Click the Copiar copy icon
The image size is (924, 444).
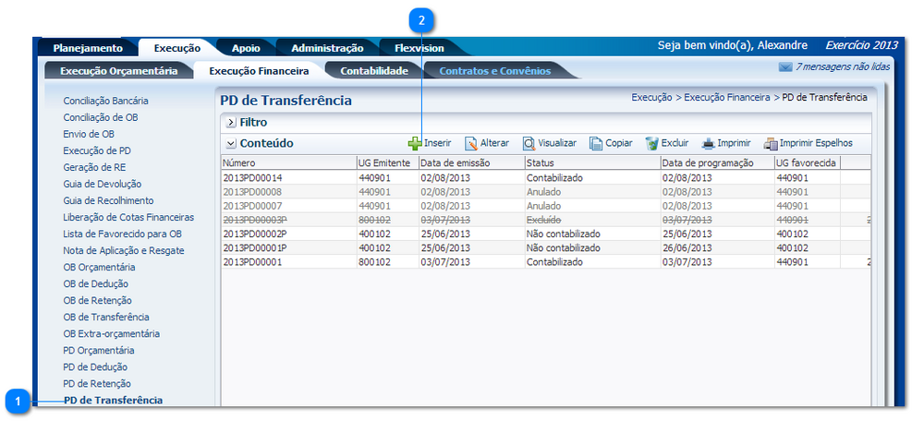[596, 143]
